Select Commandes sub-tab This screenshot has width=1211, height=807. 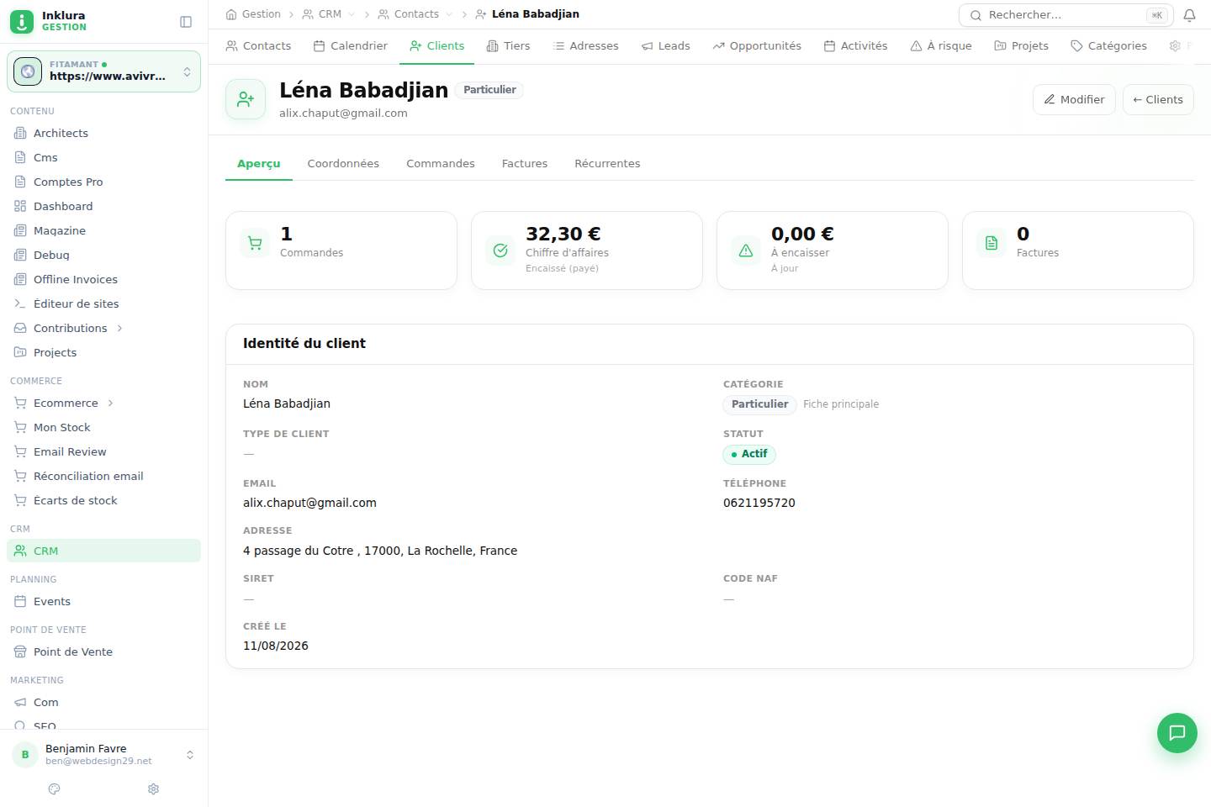(441, 164)
